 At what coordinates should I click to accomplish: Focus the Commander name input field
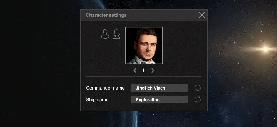point(159,88)
